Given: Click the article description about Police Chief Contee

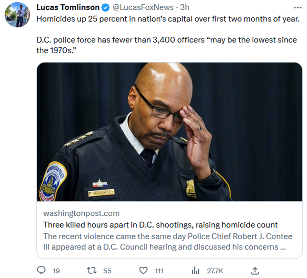Looking at the screenshot, I should point(167,241).
